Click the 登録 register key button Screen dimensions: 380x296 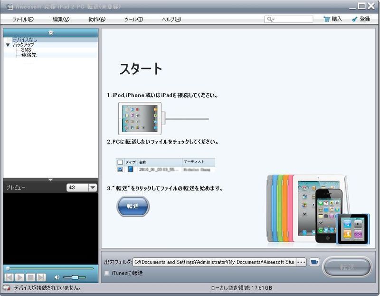click(361, 19)
